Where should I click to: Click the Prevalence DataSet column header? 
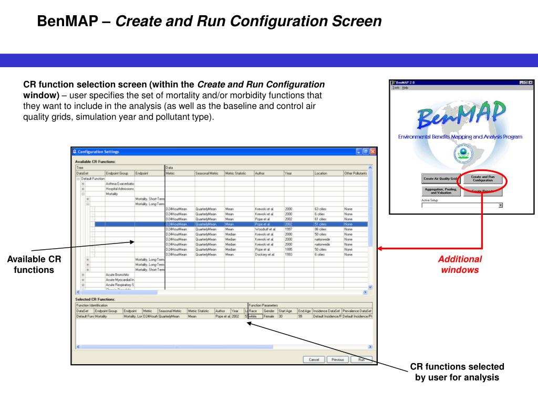click(357, 311)
